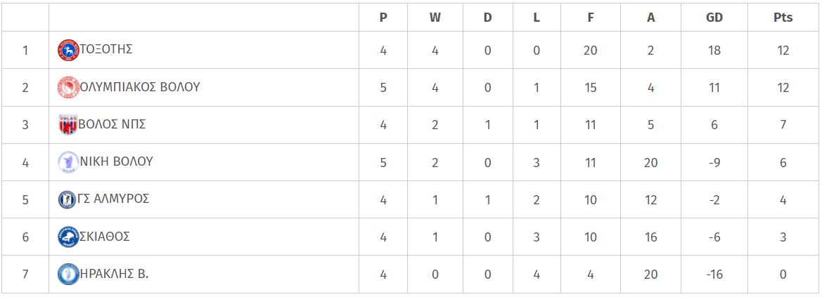Click the A goals-against column header
The height and width of the screenshot is (297, 822).
click(x=650, y=18)
